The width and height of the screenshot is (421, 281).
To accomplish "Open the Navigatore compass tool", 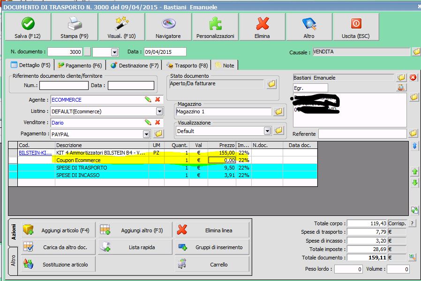I will click(x=168, y=27).
